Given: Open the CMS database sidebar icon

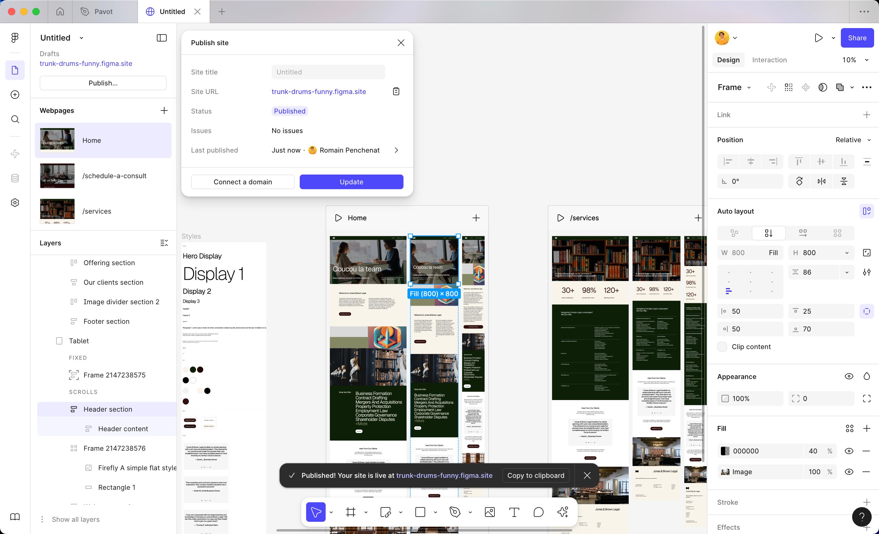Looking at the screenshot, I should (x=15, y=178).
